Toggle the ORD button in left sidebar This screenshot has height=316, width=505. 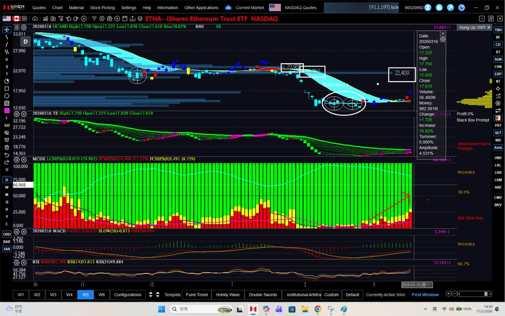[x=7, y=234]
